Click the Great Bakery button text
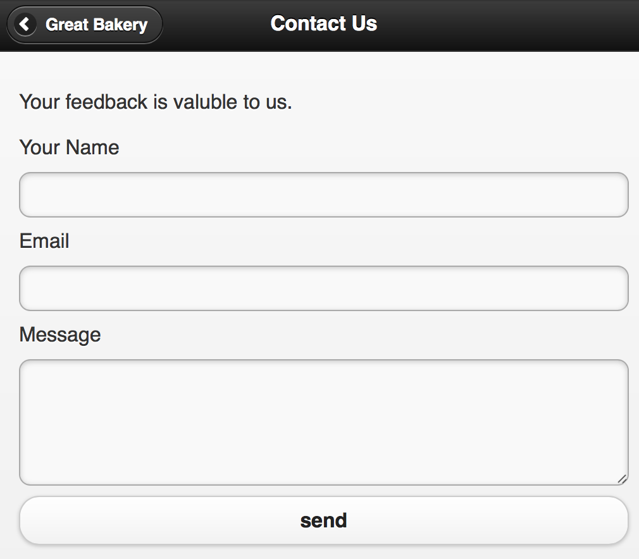Screen dimensions: 639x559 (96, 25)
